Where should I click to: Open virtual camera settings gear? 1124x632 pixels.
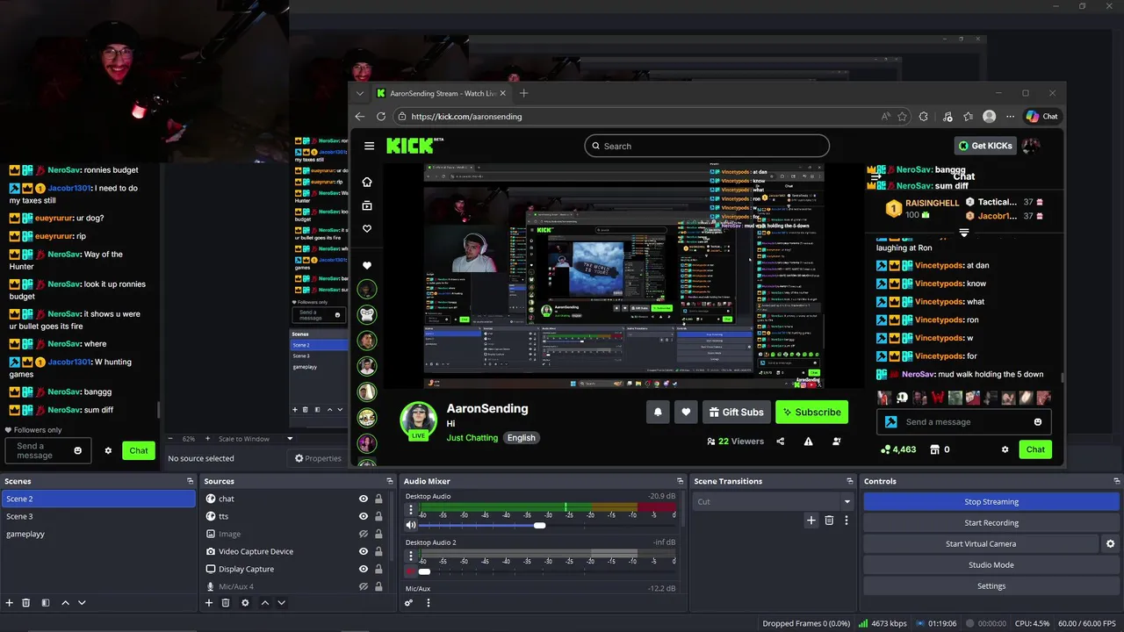(1110, 544)
